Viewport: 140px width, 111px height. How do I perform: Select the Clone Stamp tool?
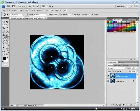(x=4, y=35)
